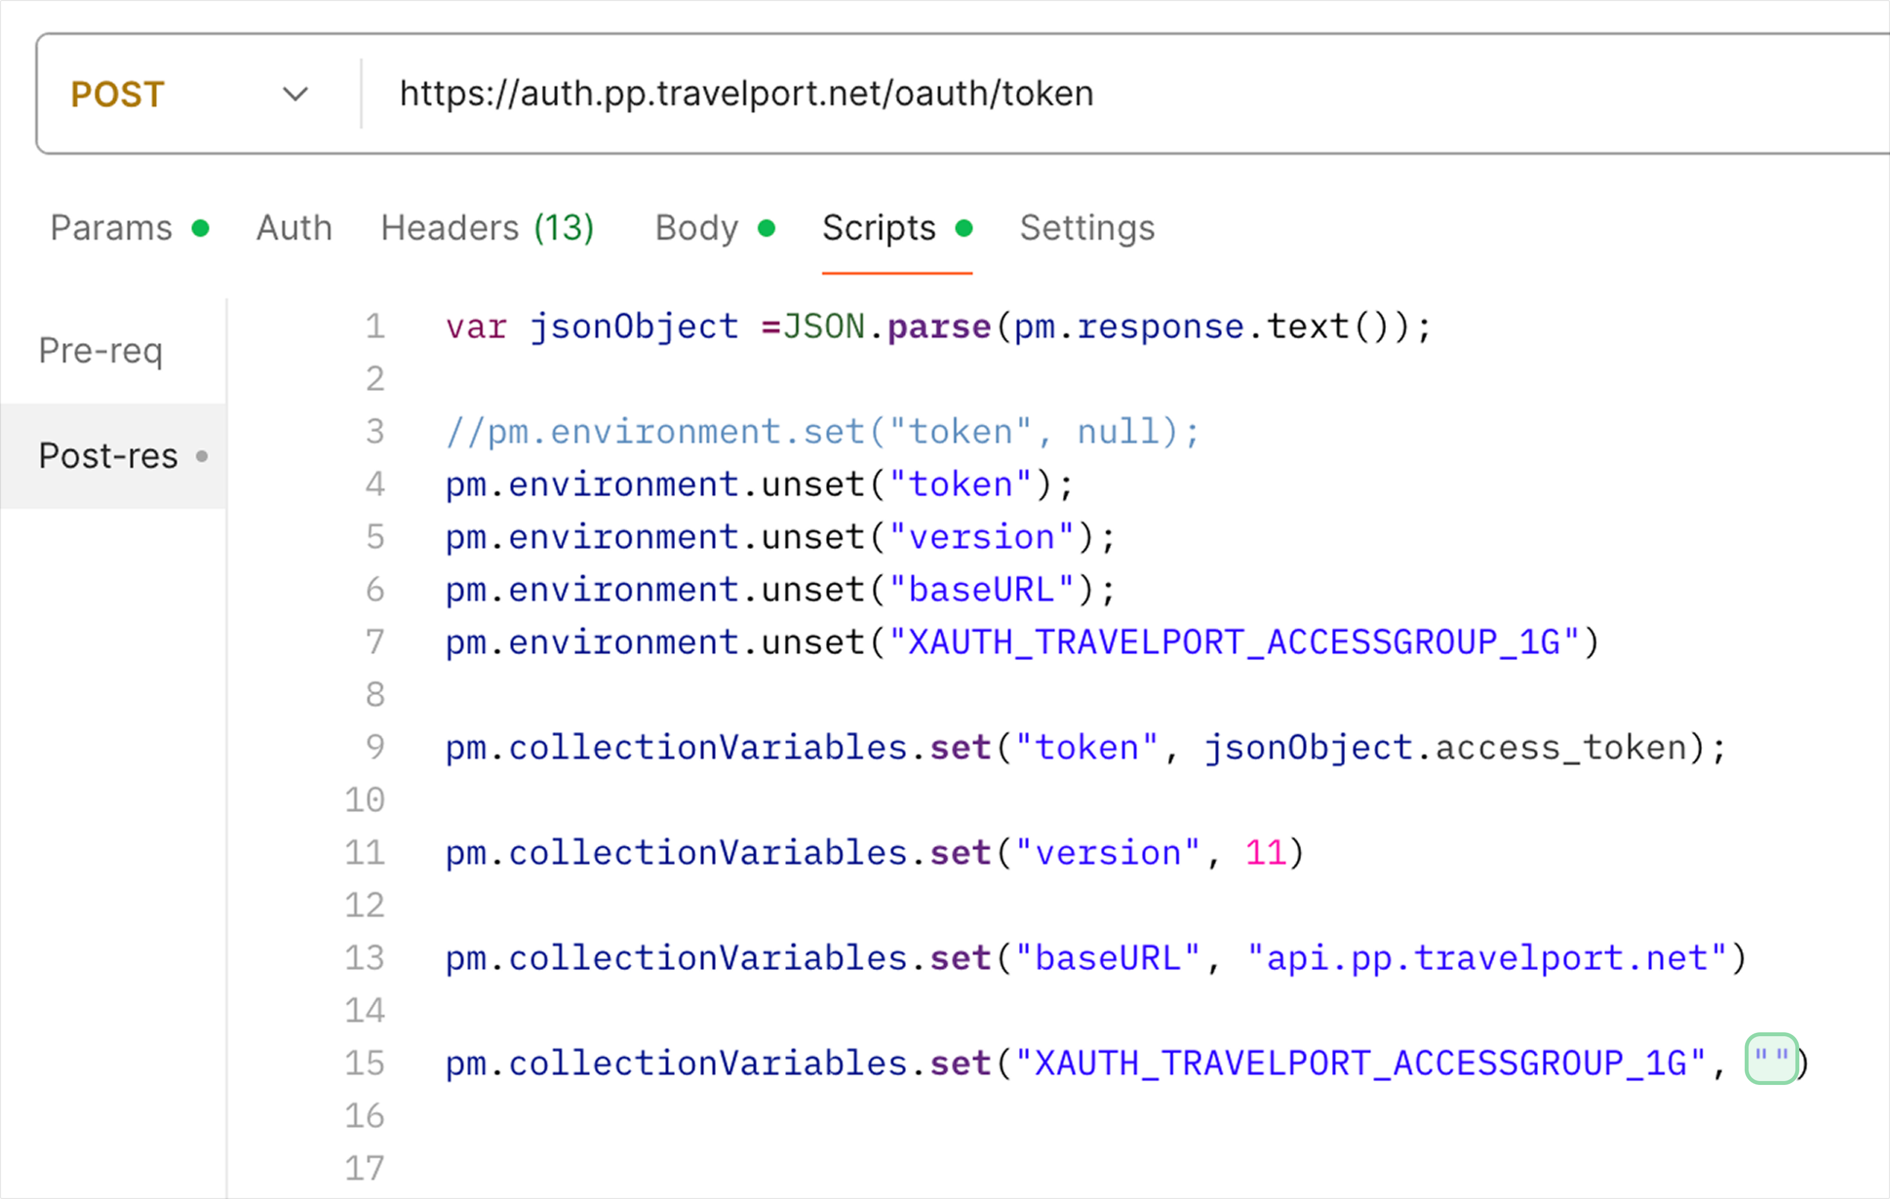Click line 7 unset XAUTH_TRAVELPORT_ACCESSGROUP_1G
This screenshot has width=1890, height=1199.
1022,642
